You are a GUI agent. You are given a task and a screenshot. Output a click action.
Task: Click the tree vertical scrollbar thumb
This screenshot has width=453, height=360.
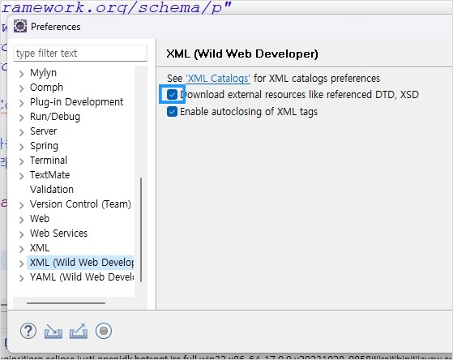tap(141, 230)
